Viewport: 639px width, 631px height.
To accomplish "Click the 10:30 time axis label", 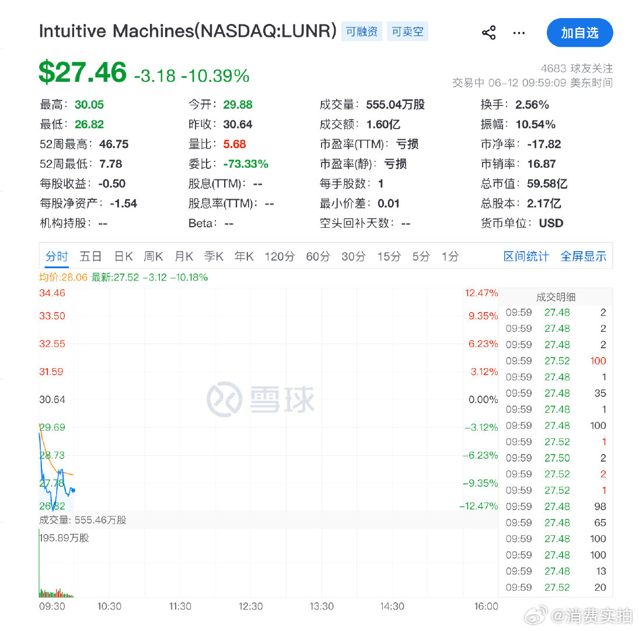I will click(109, 606).
